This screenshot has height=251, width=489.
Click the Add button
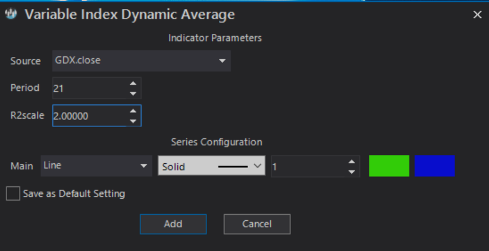[x=173, y=224]
